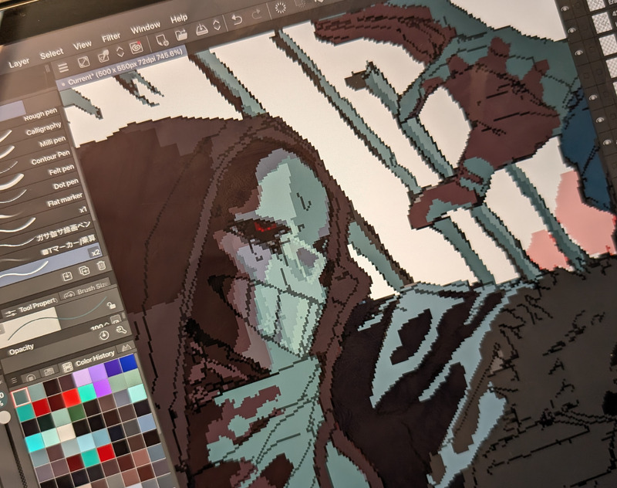Pick the indigo swatch beside the blue one
Image resolution: width=617 pixels, height=488 pixels.
click(x=113, y=368)
